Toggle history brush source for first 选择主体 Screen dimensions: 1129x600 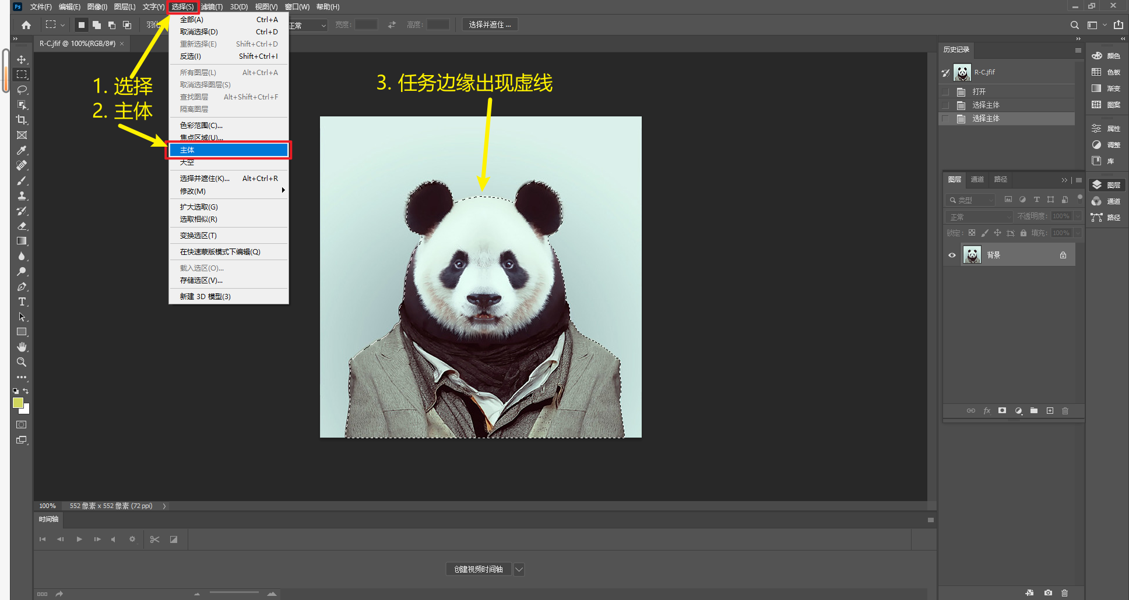(945, 105)
